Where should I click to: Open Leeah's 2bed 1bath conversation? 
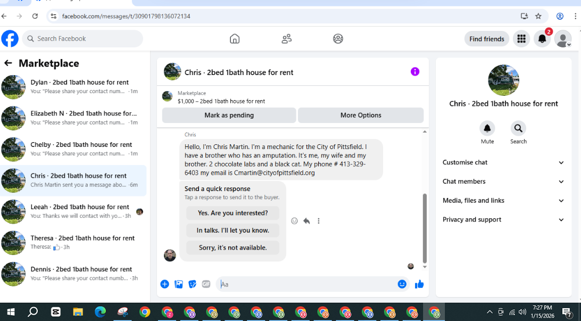click(x=73, y=211)
